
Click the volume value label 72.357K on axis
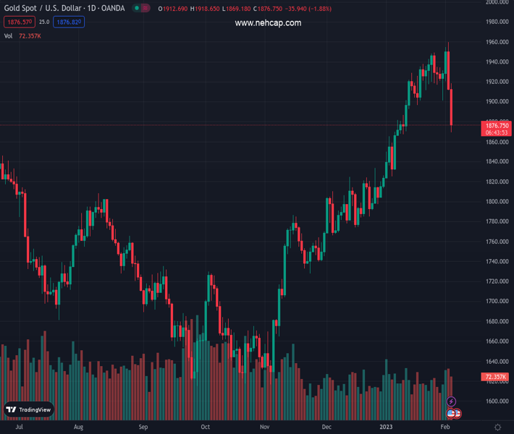pos(495,377)
